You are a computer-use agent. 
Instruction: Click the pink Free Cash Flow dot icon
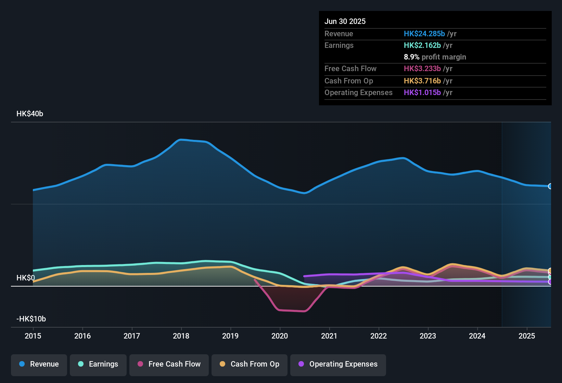pyautogui.click(x=140, y=365)
